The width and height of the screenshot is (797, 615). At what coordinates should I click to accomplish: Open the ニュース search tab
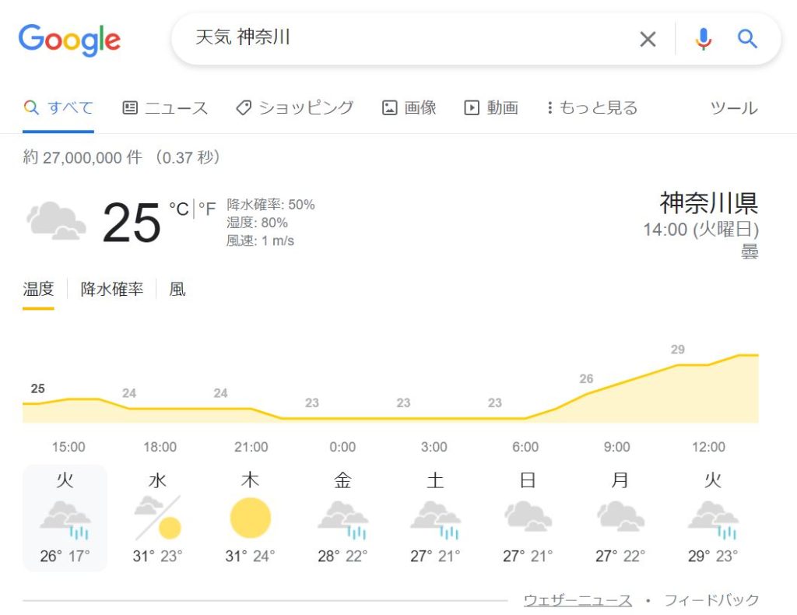165,107
